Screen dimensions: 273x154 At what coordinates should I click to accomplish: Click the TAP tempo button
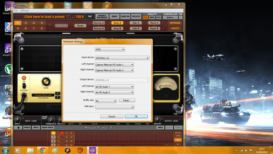pyautogui.click(x=90, y=17)
